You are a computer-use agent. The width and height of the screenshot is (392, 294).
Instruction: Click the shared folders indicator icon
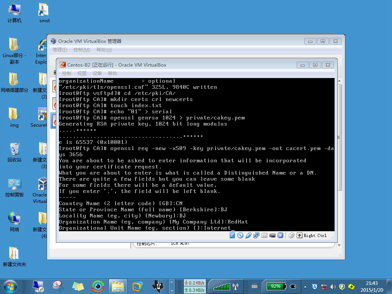point(264,235)
